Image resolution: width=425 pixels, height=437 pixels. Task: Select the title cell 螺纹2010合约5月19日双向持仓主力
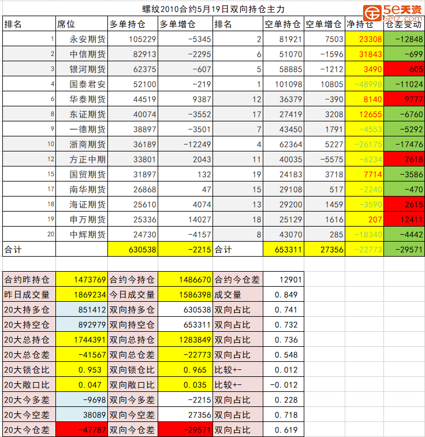point(213,9)
